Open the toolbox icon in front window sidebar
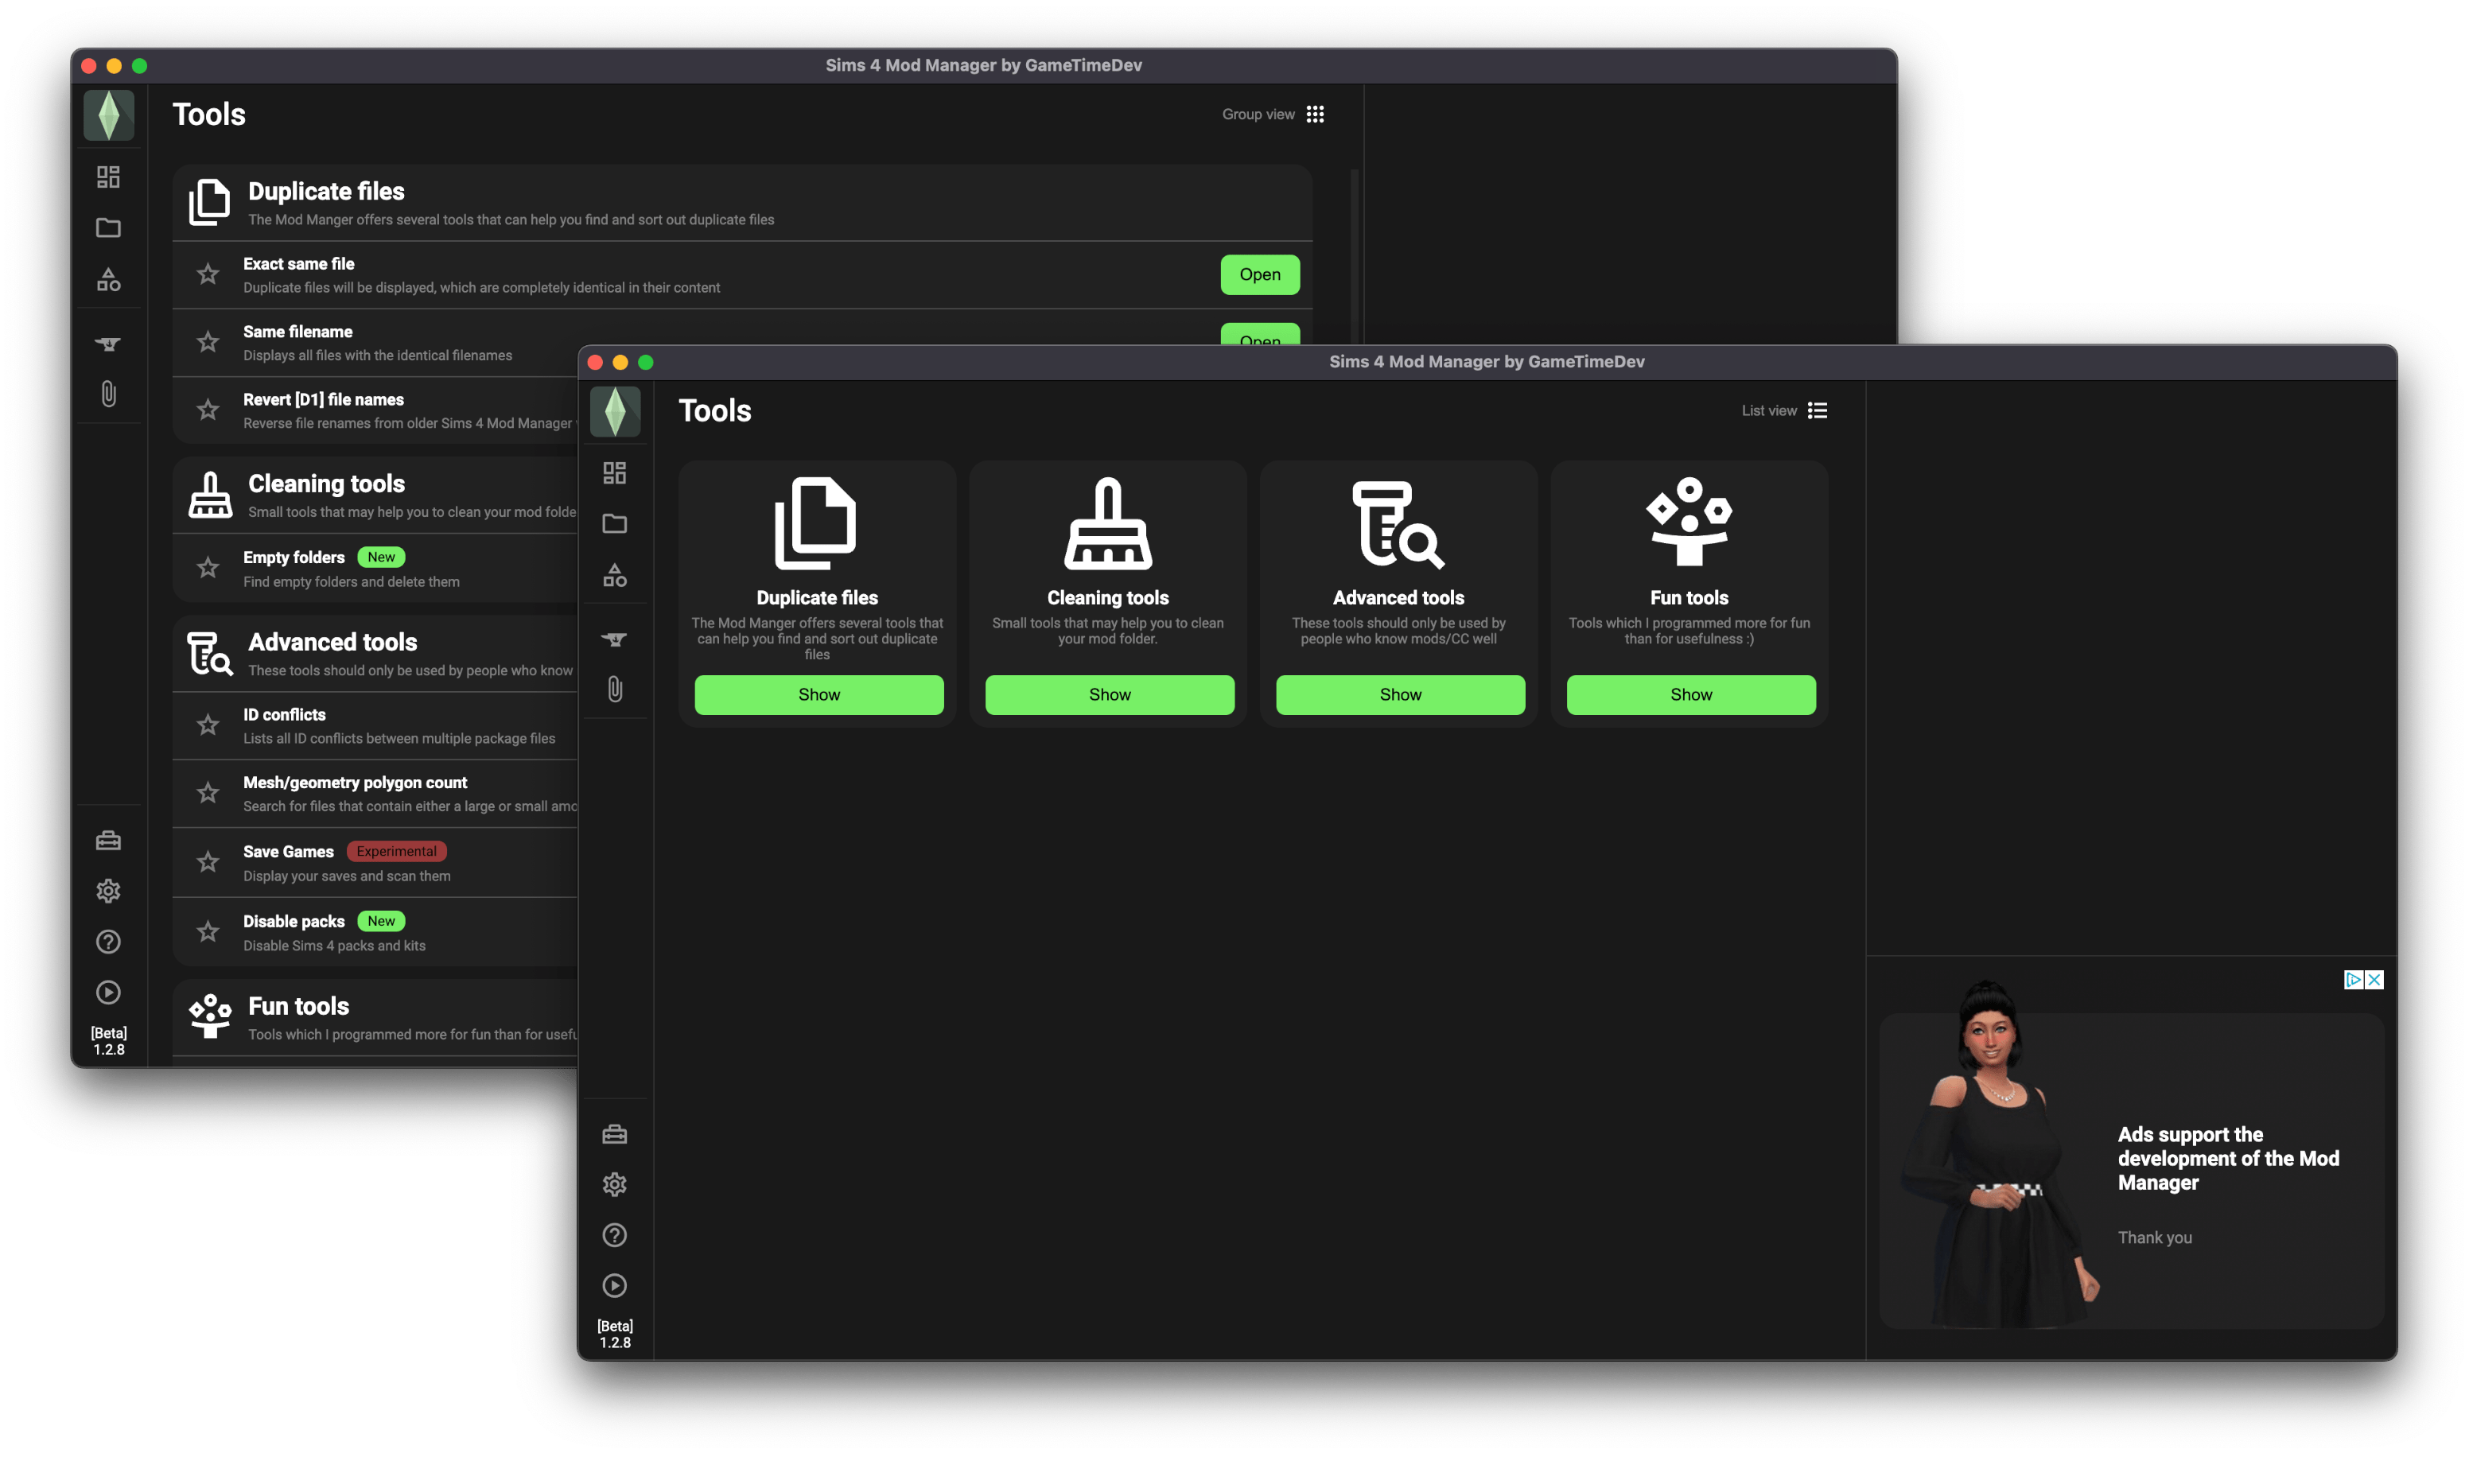This screenshot has height=1457, width=2469. click(x=615, y=1134)
